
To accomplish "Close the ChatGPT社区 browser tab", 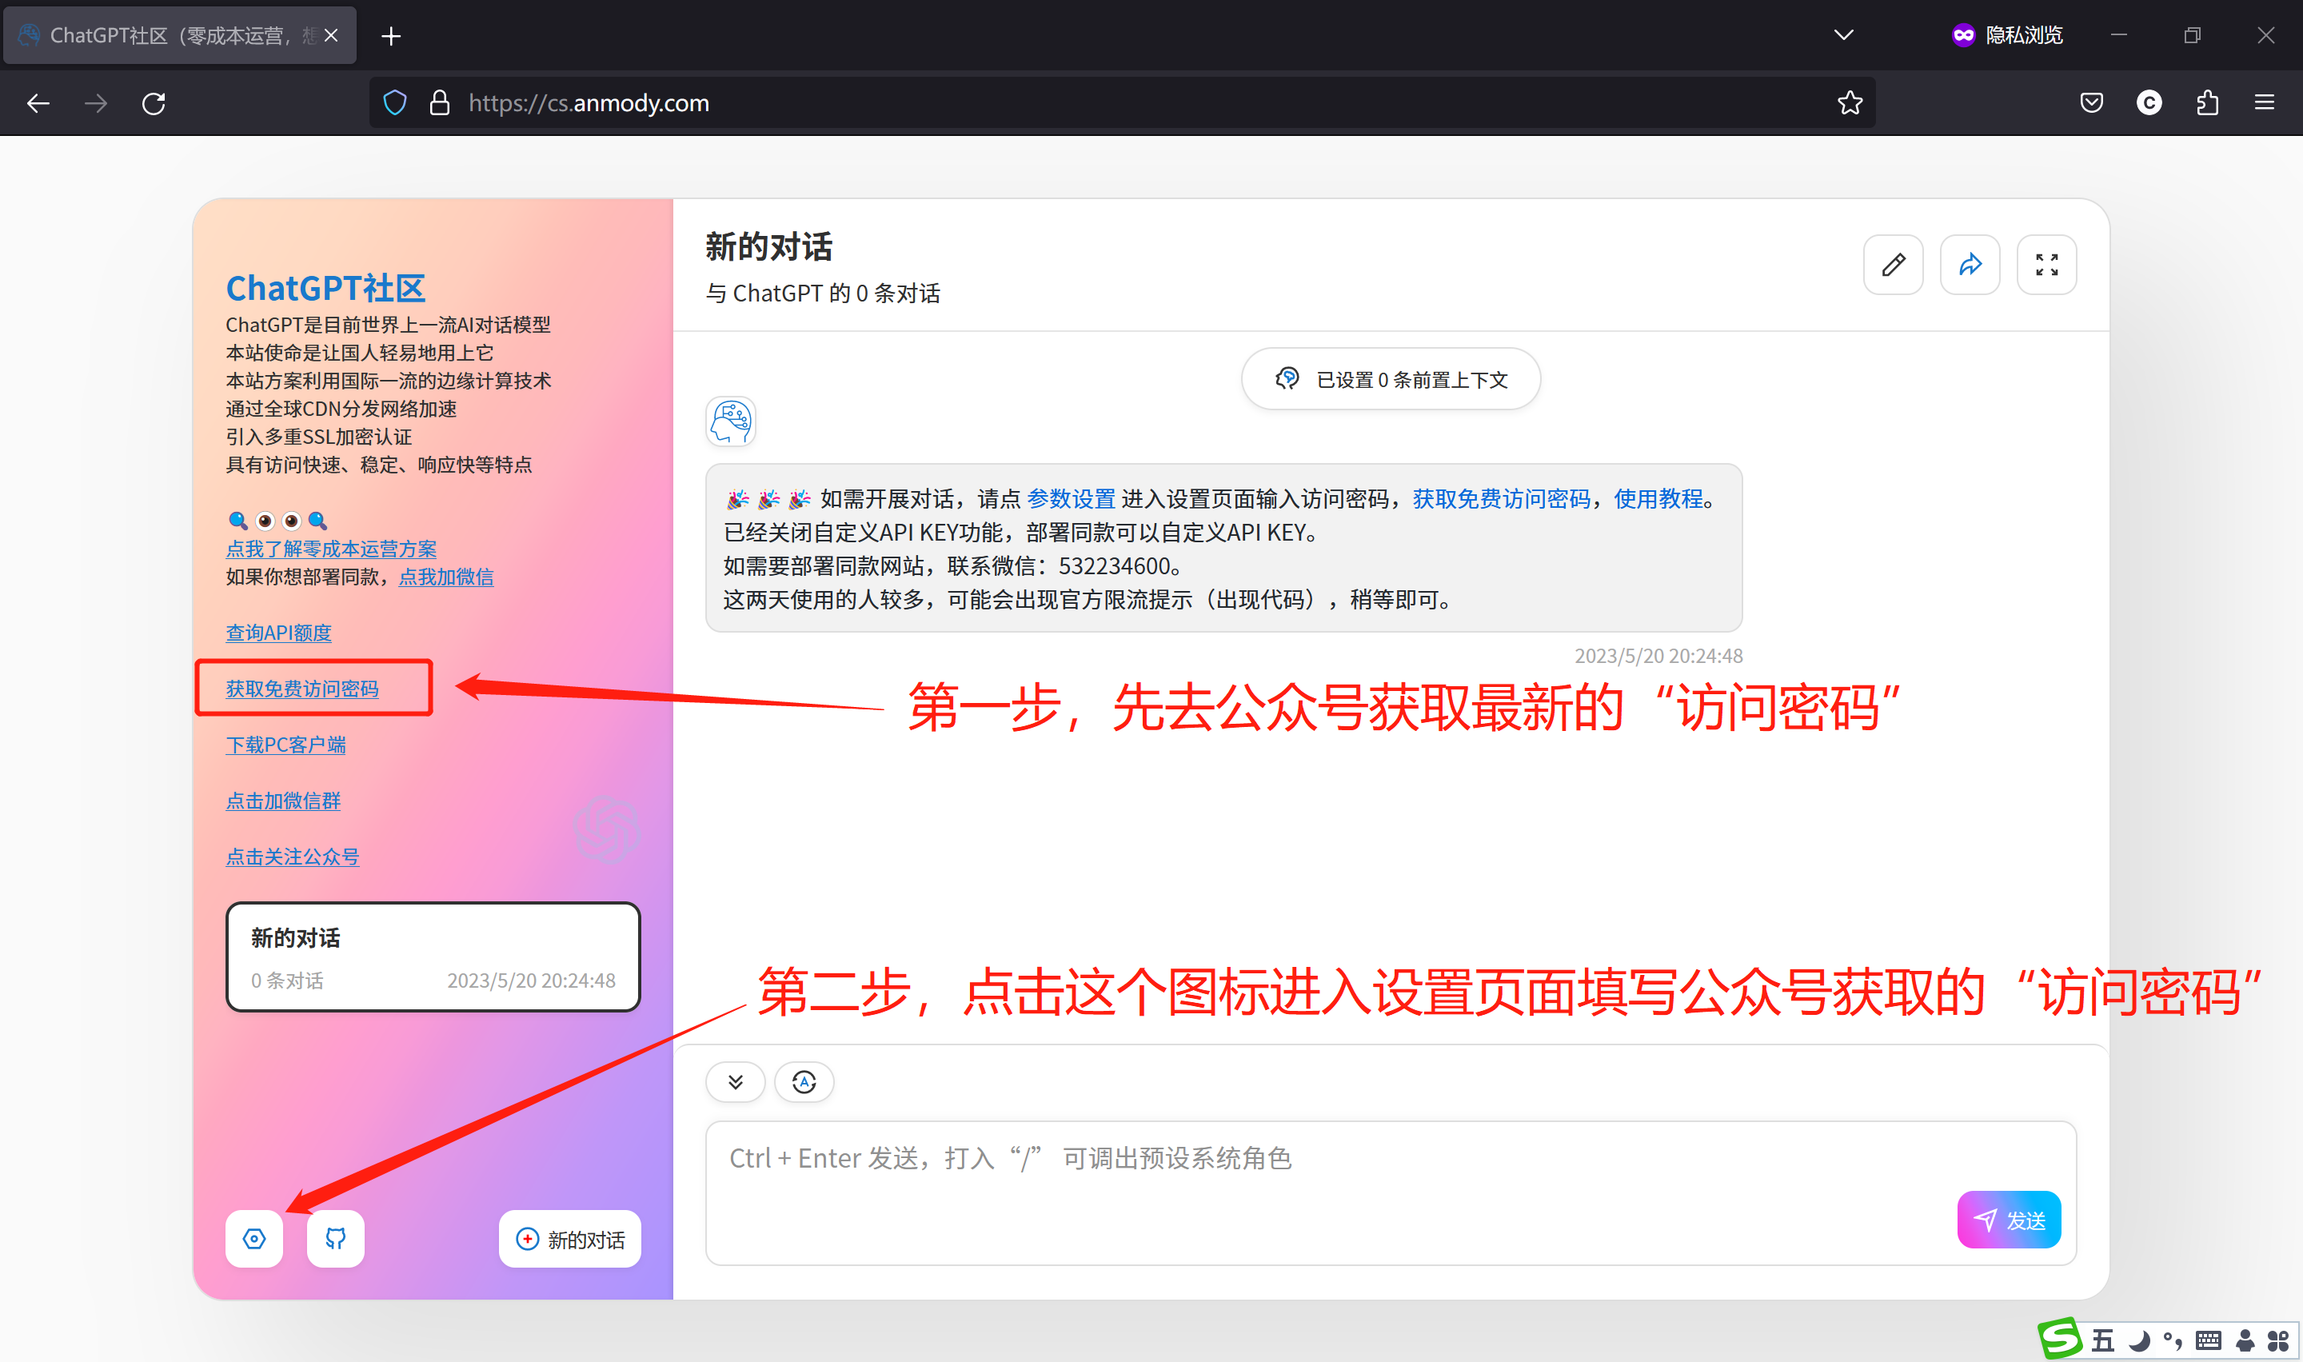I will point(331,35).
